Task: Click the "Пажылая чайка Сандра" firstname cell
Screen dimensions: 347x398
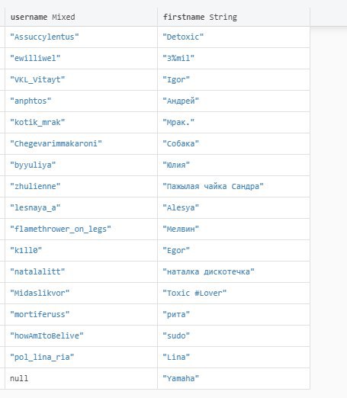Action: 233,186
